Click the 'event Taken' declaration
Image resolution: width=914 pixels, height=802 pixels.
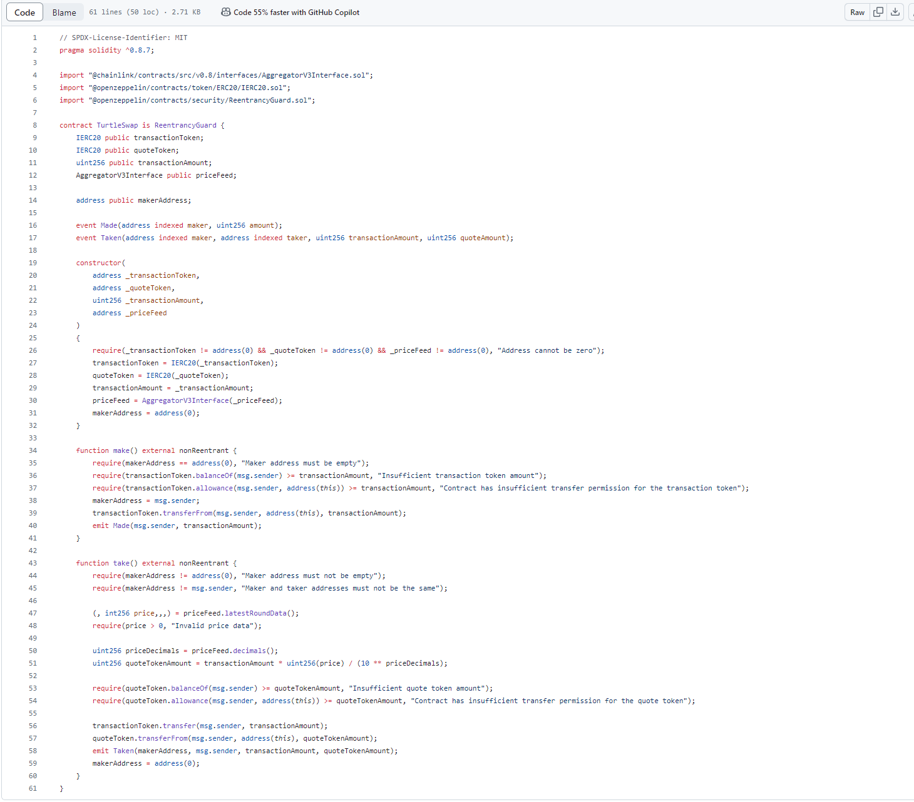pyautogui.click(x=295, y=238)
